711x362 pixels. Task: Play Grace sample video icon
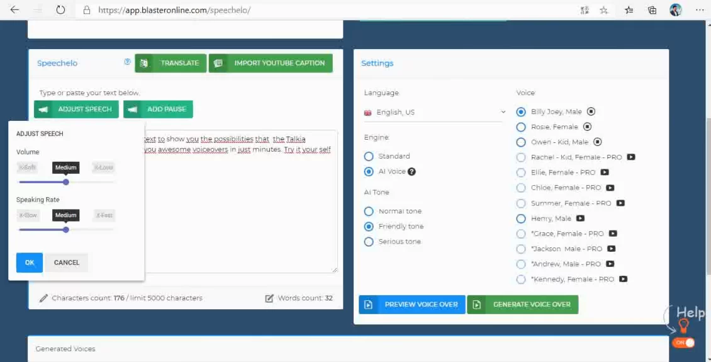click(x=613, y=234)
